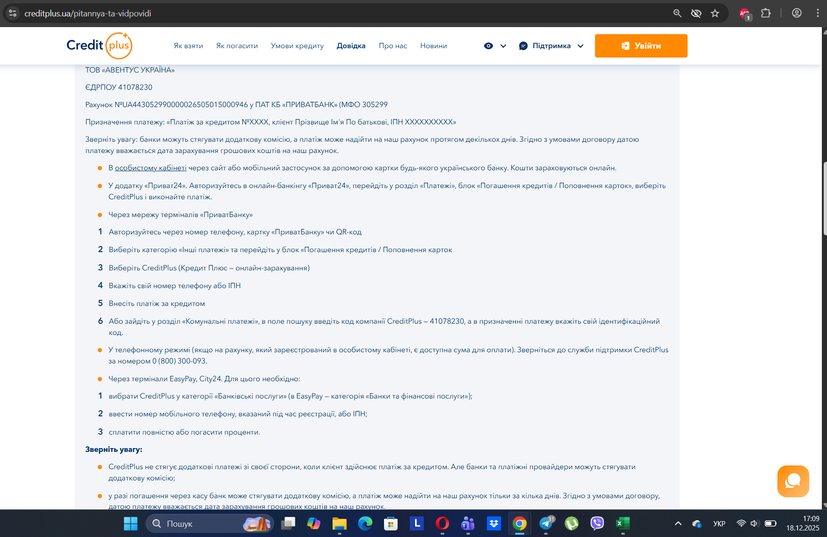Click the line Через мережу терміналів «ПриватБанку»
Image resolution: width=827 pixels, height=537 pixels.
click(x=181, y=215)
